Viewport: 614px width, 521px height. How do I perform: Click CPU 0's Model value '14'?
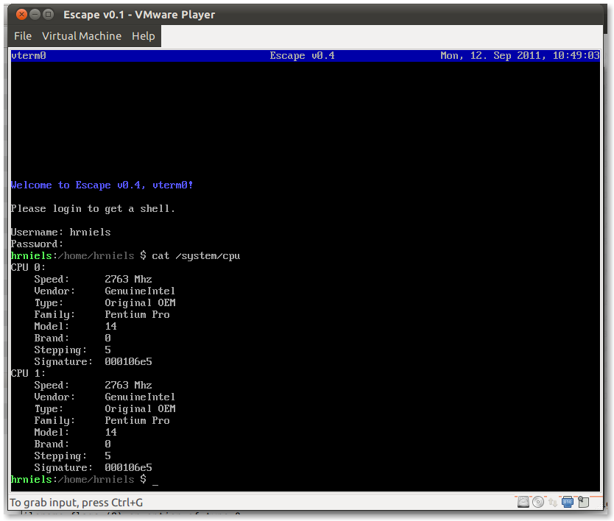click(111, 326)
